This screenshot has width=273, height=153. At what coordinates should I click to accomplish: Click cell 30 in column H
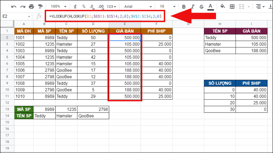pyautogui.click(x=220, y=109)
